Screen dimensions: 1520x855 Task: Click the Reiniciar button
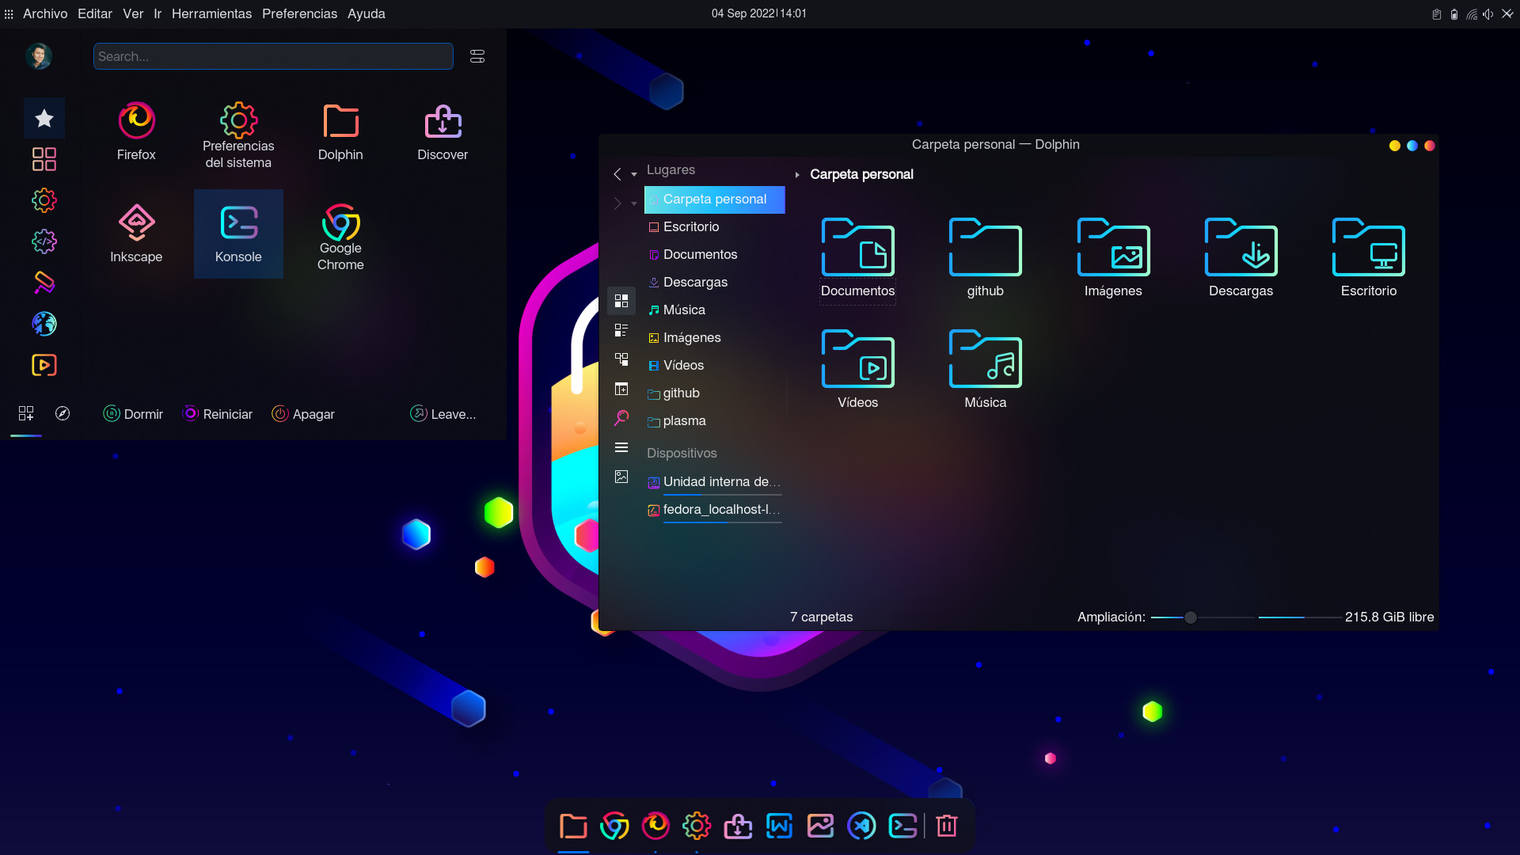[218, 414]
